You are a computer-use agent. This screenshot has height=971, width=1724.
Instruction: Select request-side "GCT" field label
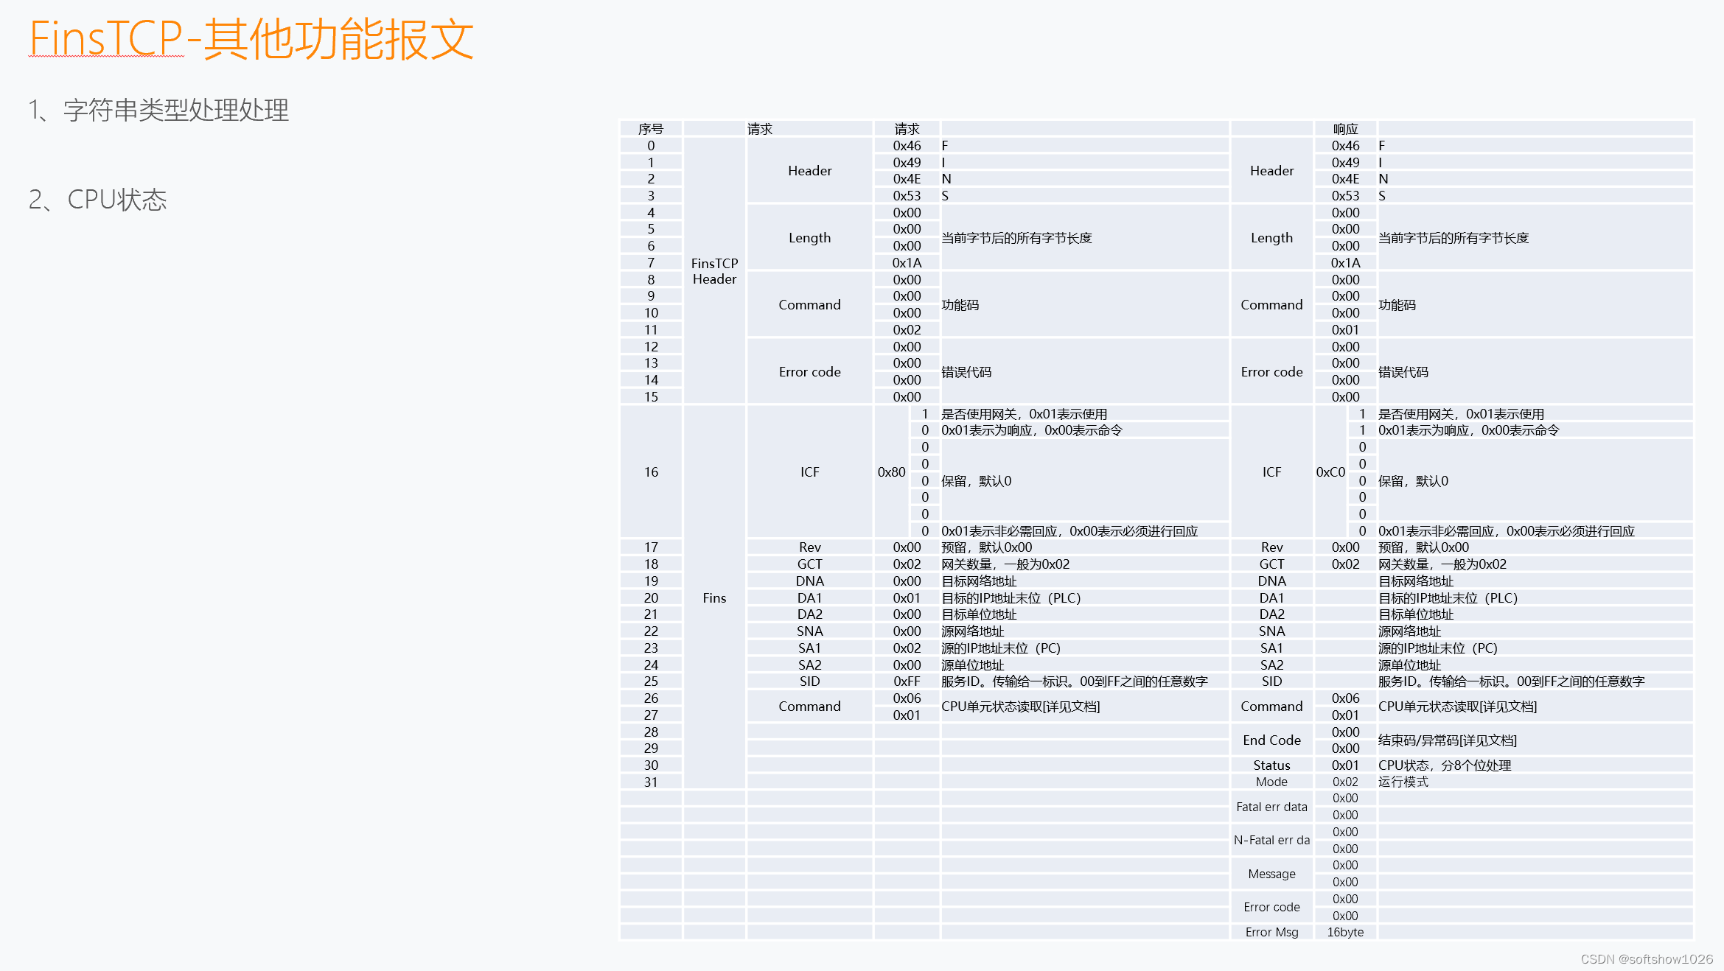tap(809, 564)
